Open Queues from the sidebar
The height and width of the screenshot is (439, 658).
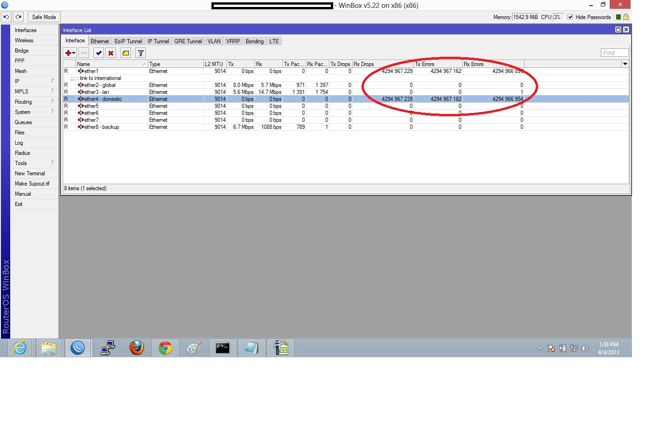35,122
